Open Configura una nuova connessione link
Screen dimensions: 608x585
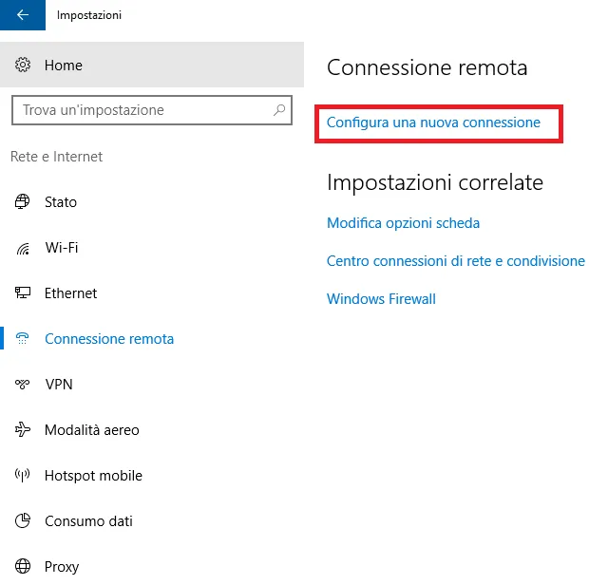coord(433,123)
